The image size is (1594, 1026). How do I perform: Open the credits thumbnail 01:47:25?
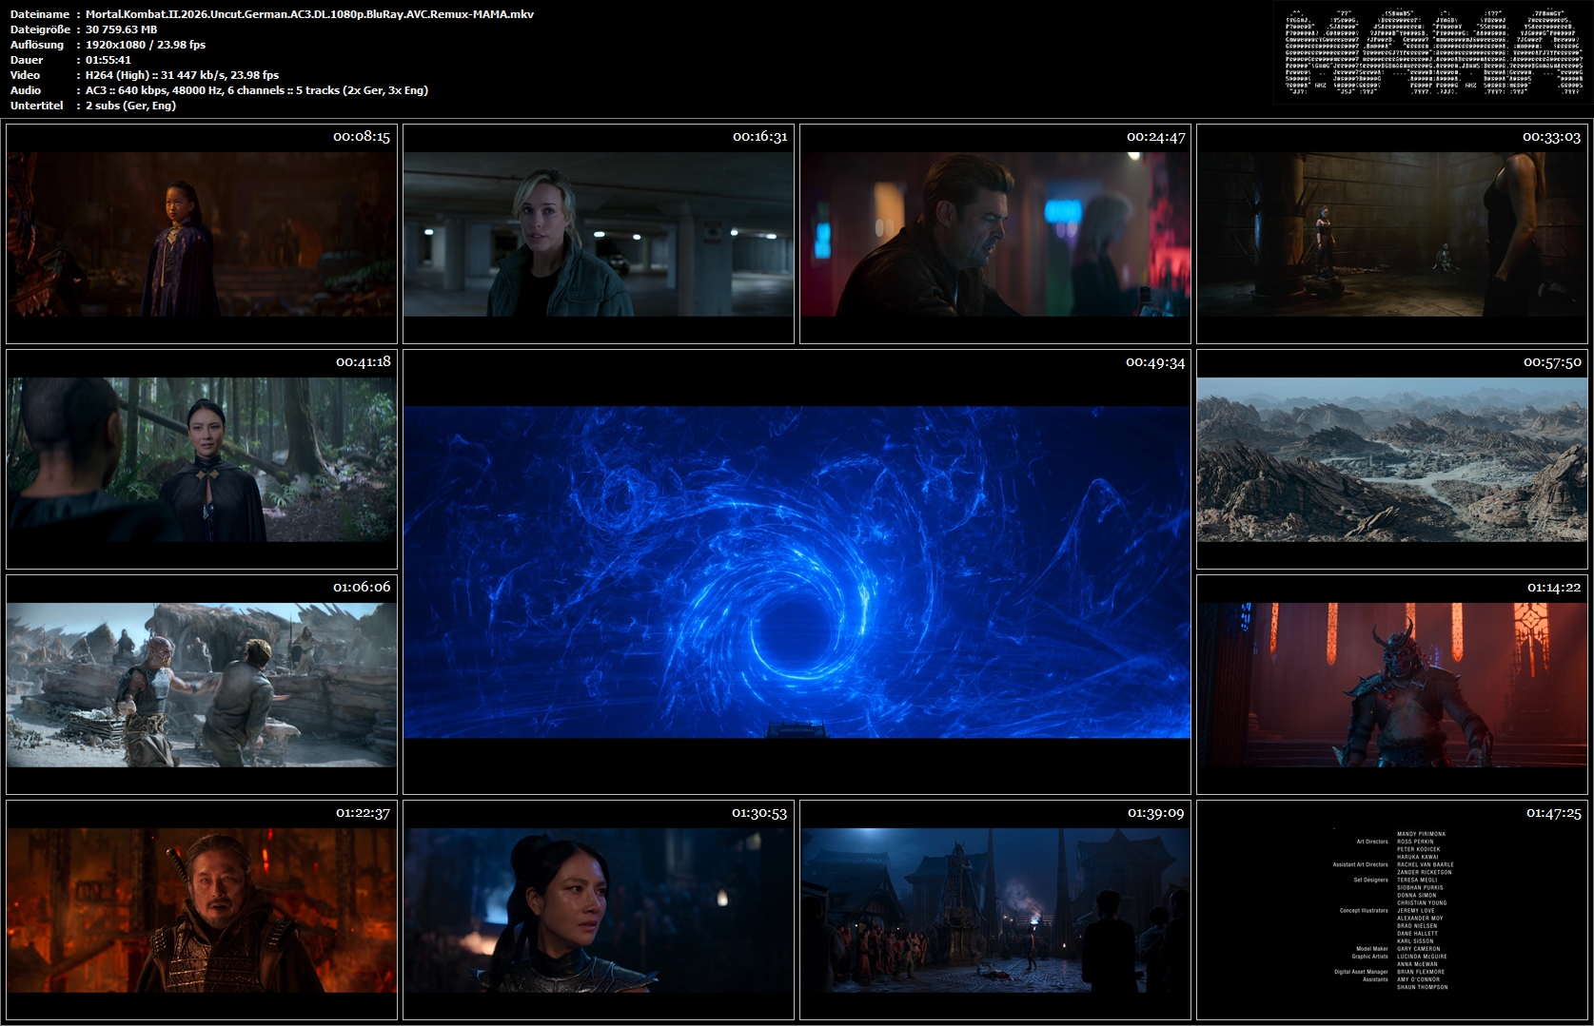1392,910
